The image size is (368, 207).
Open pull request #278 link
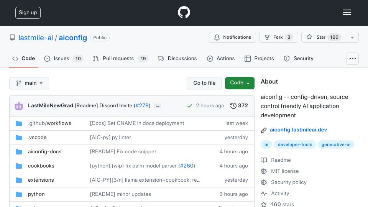[142, 106]
